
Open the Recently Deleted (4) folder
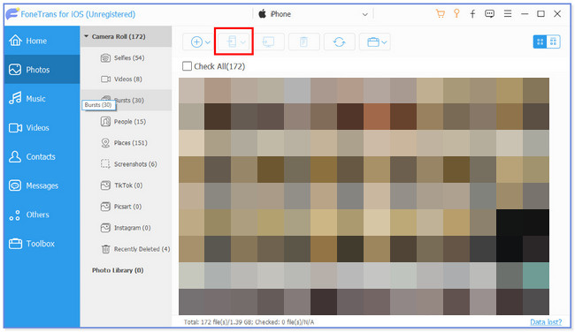click(x=126, y=249)
